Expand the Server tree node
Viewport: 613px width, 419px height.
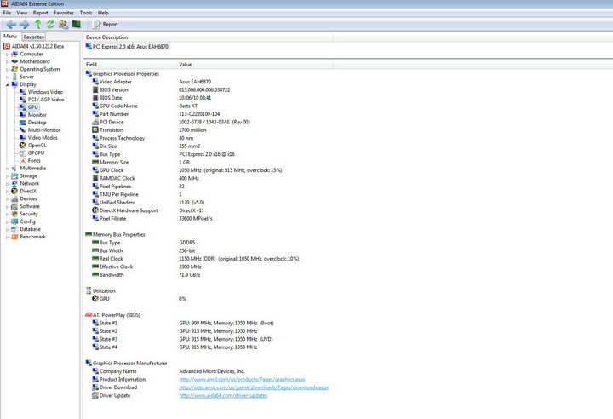tap(7, 77)
